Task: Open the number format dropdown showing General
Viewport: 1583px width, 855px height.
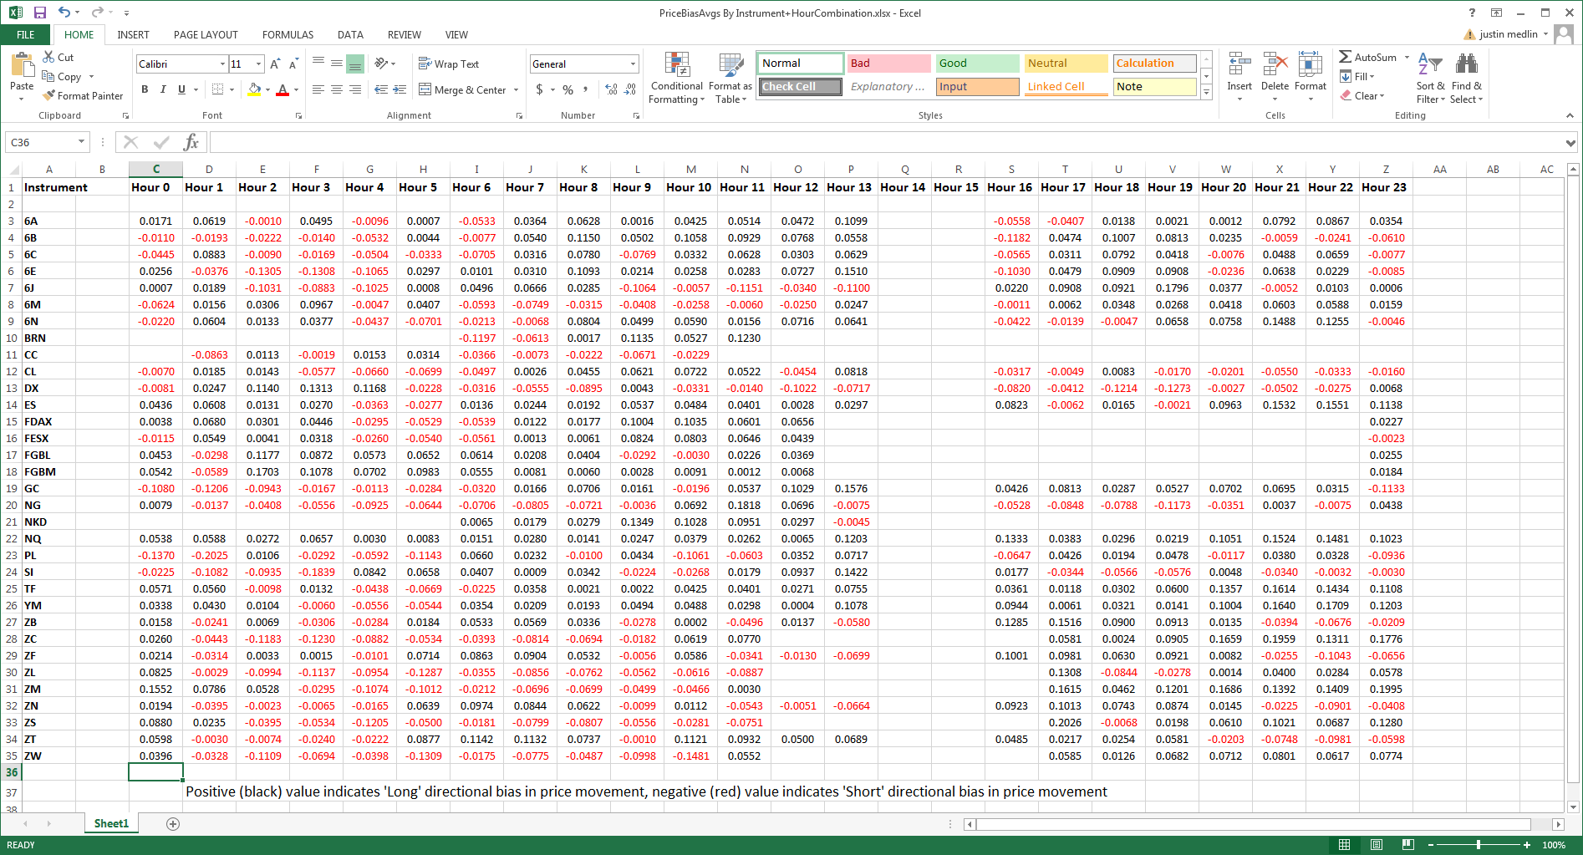Action: (633, 64)
